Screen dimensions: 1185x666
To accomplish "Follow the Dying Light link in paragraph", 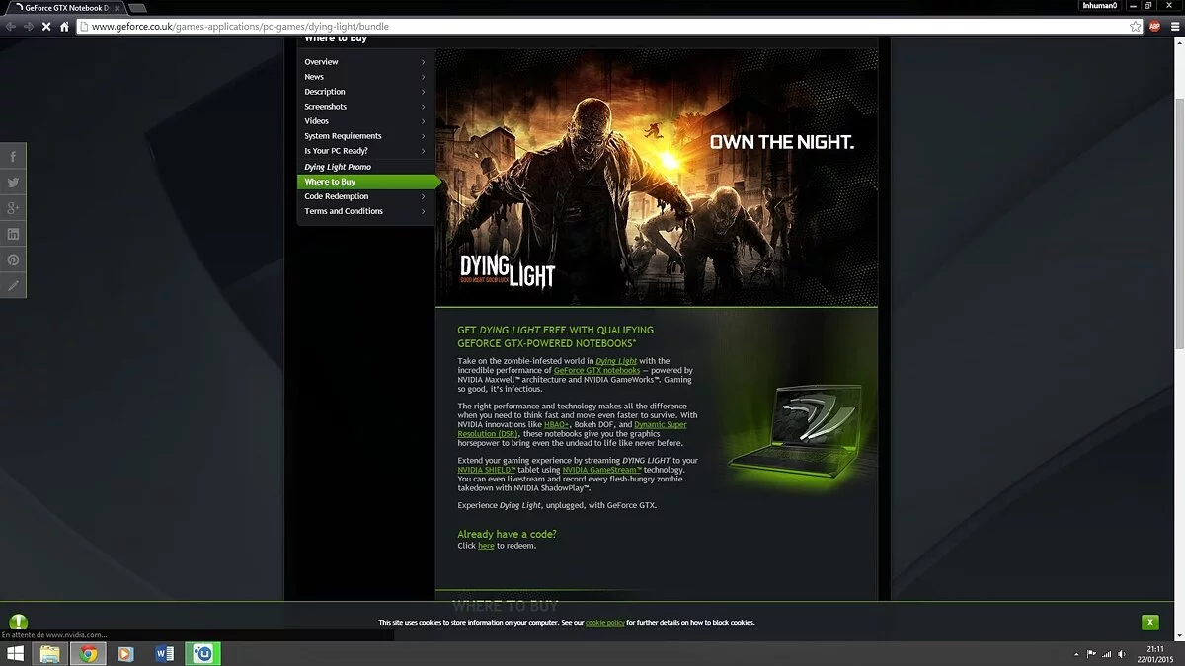I will 616,361.
